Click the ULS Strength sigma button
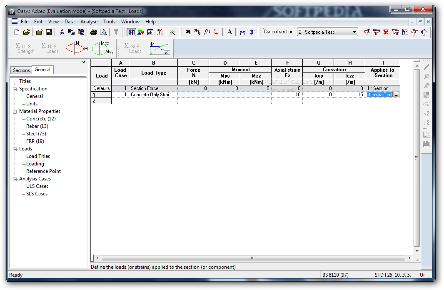 [x=25, y=48]
